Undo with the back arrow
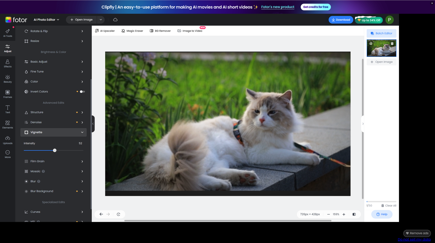 click(101, 214)
